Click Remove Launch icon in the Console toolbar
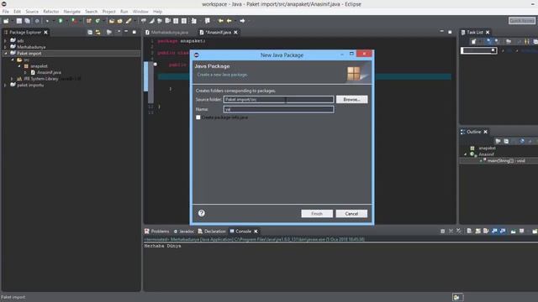The height and width of the screenshot is (302, 538). tap(451, 232)
